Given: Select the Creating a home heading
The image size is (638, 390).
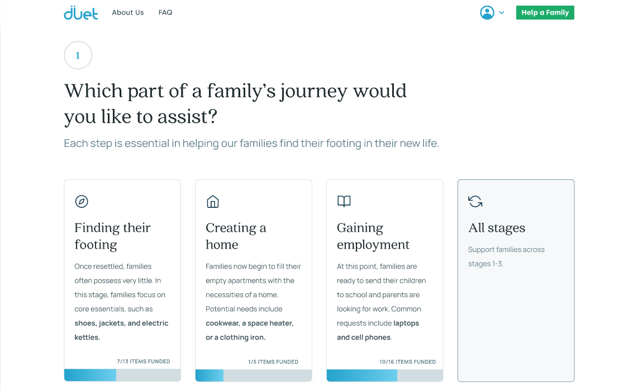Looking at the screenshot, I should click(x=236, y=236).
